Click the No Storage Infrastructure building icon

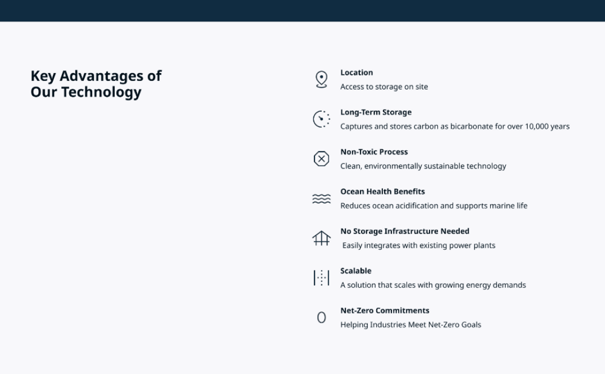click(x=321, y=238)
